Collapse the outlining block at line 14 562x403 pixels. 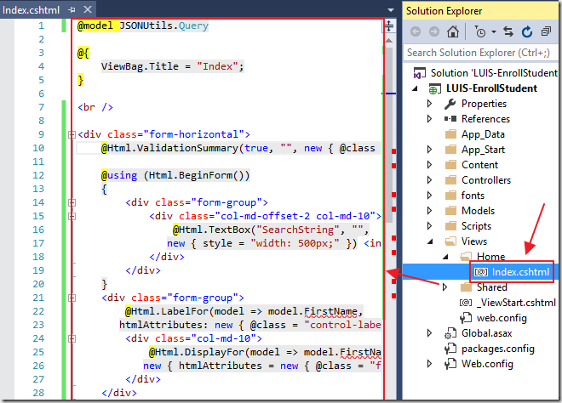point(72,203)
